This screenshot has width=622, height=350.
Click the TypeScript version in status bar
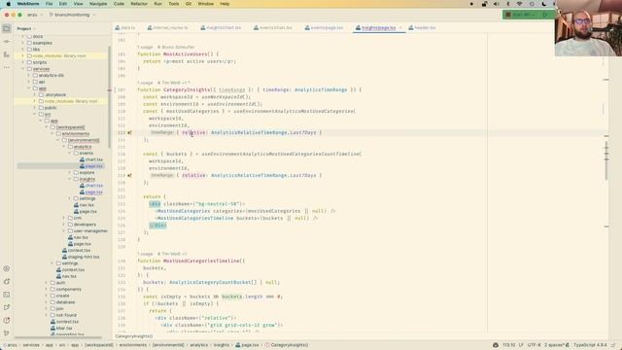pos(590,345)
